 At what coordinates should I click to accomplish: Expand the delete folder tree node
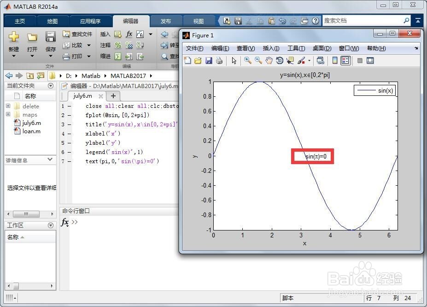pyautogui.click(x=8, y=106)
